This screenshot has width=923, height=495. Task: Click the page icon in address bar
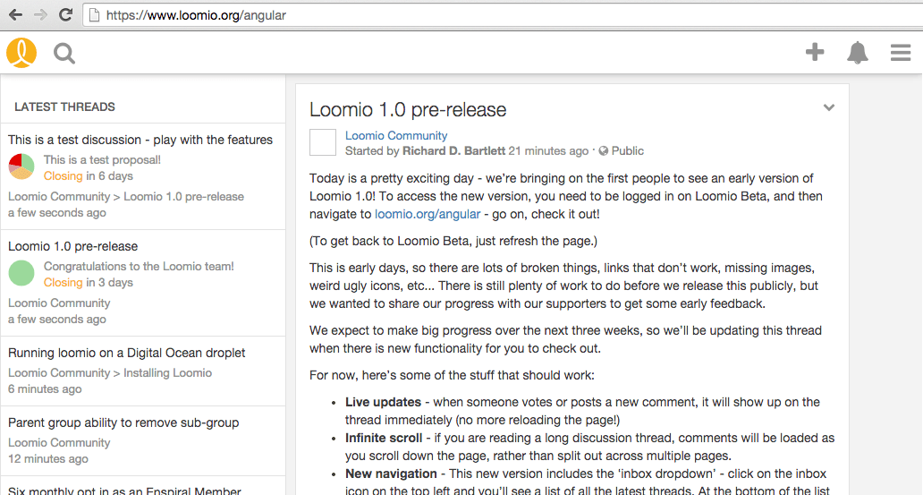[94, 15]
